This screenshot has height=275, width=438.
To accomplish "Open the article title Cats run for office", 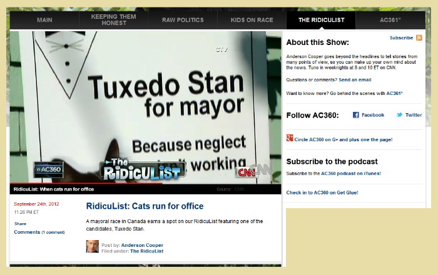I will [x=145, y=206].
